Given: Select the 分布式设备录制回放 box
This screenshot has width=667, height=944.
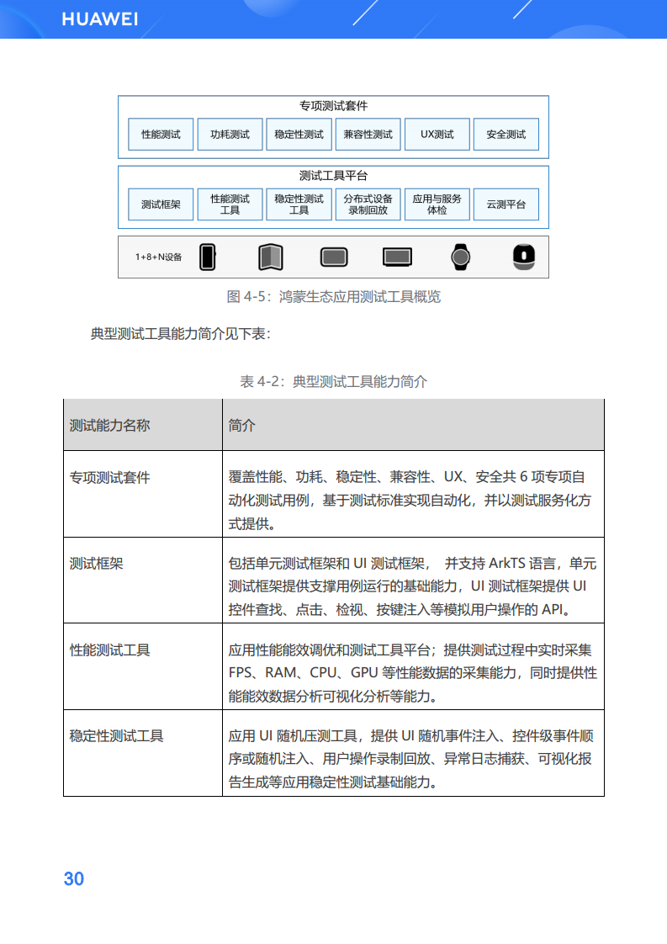Looking at the screenshot, I should (x=368, y=204).
